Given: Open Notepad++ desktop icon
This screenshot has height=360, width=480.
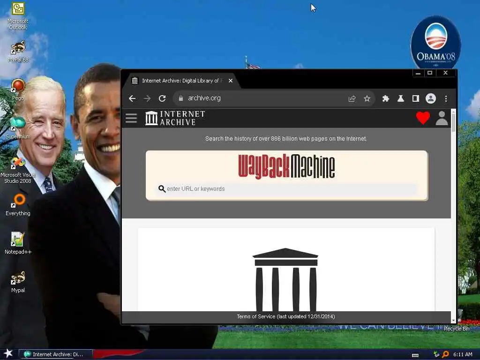Looking at the screenshot, I should (18, 243).
